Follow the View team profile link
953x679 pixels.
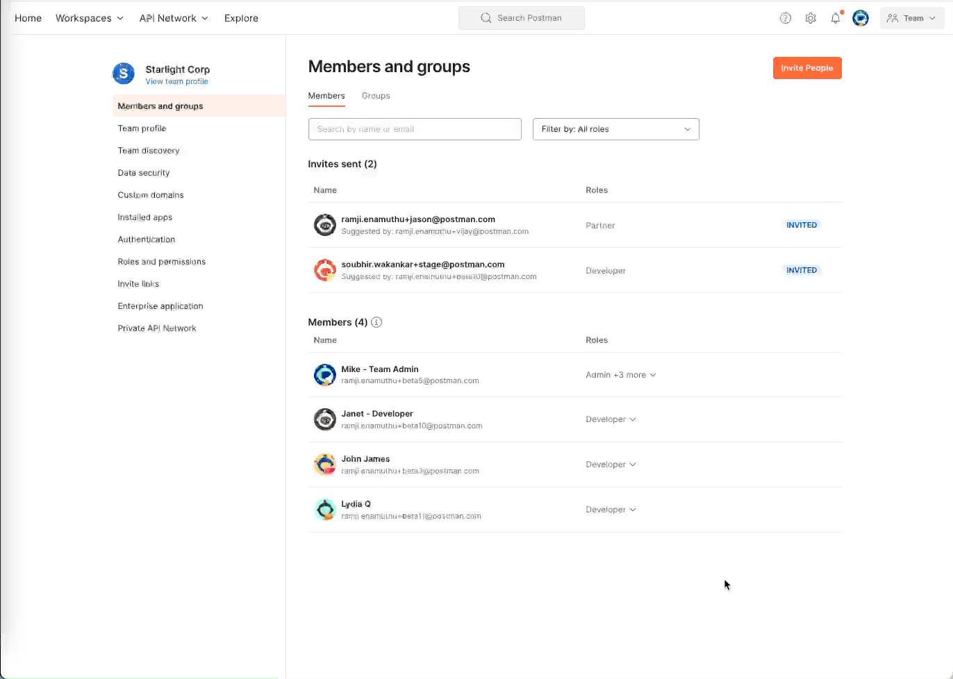pyautogui.click(x=176, y=82)
